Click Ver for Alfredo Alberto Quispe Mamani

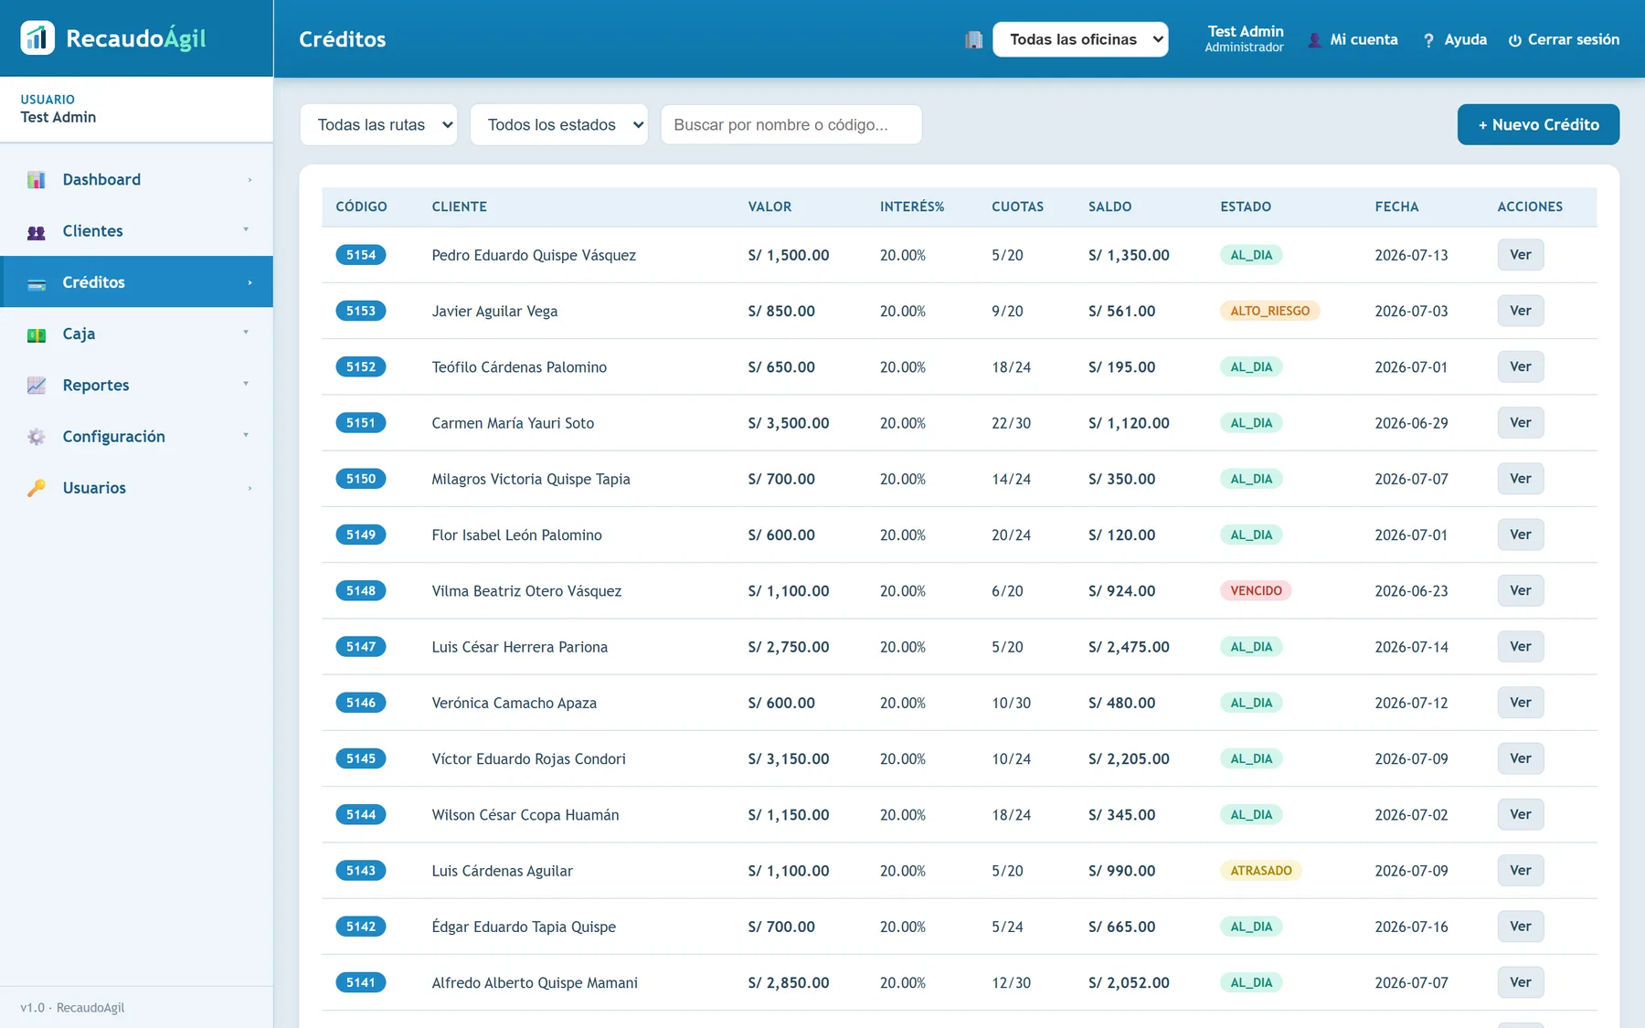(1521, 982)
